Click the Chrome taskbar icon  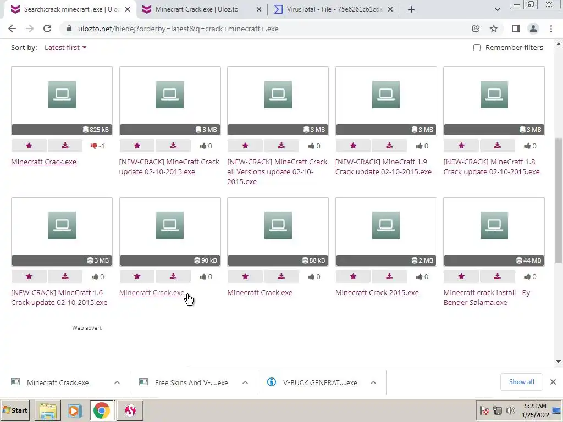102,410
